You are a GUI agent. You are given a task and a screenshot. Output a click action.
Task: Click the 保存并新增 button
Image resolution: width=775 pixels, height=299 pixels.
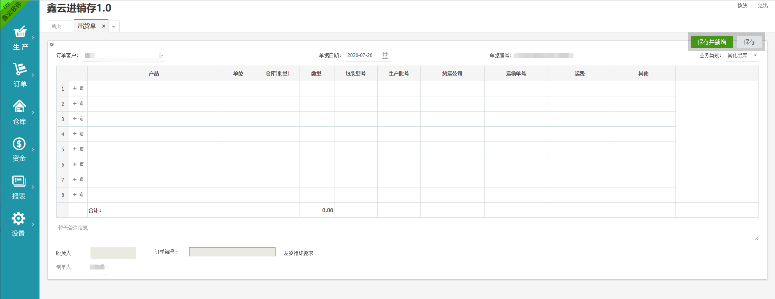click(x=712, y=42)
